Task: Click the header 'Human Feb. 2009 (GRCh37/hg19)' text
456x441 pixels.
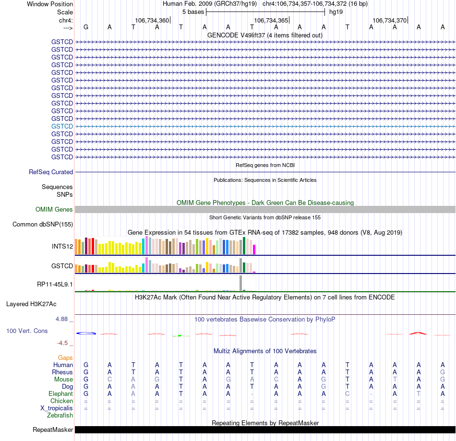Action: (210, 4)
